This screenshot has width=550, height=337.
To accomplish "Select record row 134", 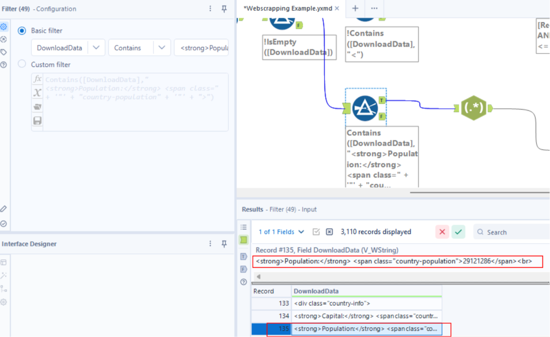I will [x=271, y=316].
